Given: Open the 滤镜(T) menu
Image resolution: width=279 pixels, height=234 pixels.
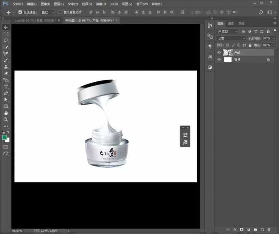Looking at the screenshot, I should click(100, 4).
